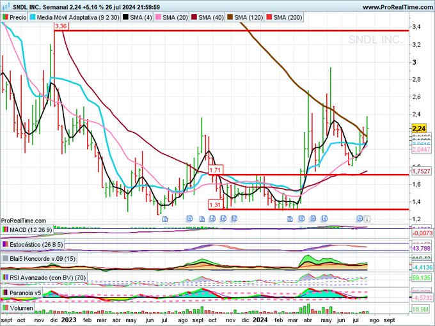Click the 1,7527 value tag on price axis
Viewport: 435px width, 326px height.
click(421, 171)
